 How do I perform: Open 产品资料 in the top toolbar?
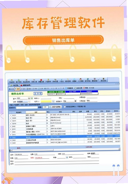(12, 81)
